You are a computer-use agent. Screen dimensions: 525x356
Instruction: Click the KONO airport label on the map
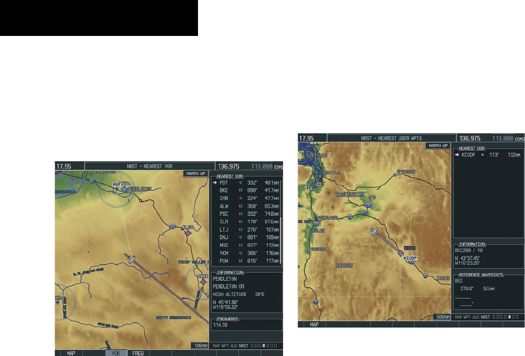point(409,248)
